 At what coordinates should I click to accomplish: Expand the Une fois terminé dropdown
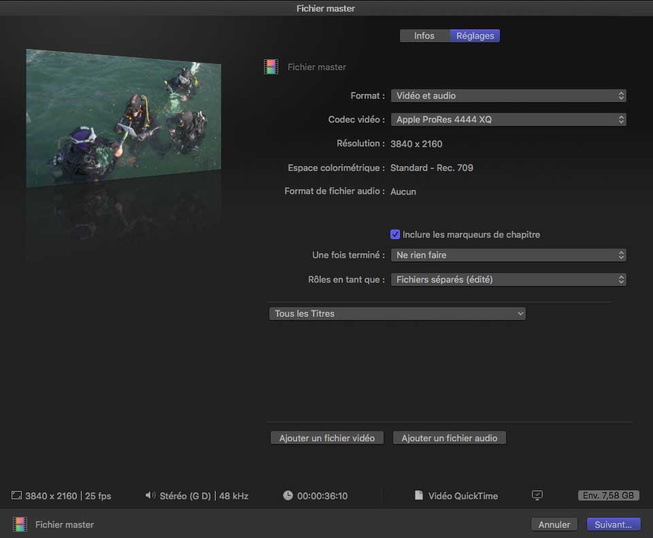pyautogui.click(x=507, y=255)
